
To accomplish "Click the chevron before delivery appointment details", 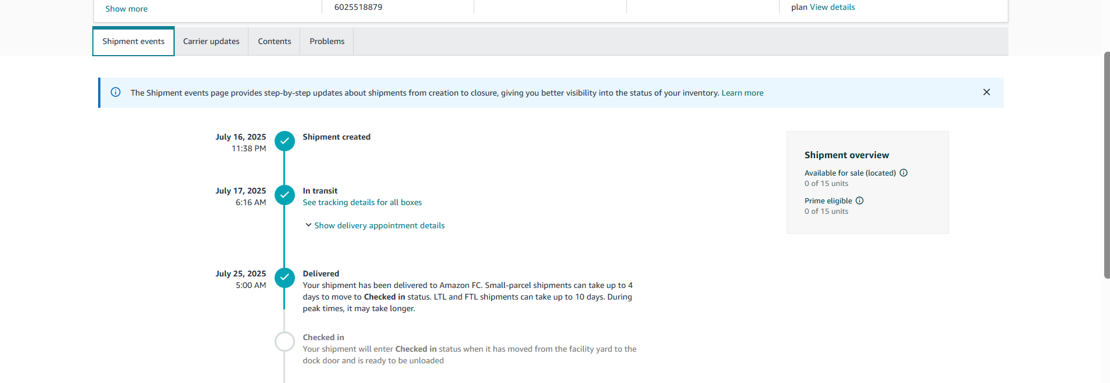I will (308, 225).
